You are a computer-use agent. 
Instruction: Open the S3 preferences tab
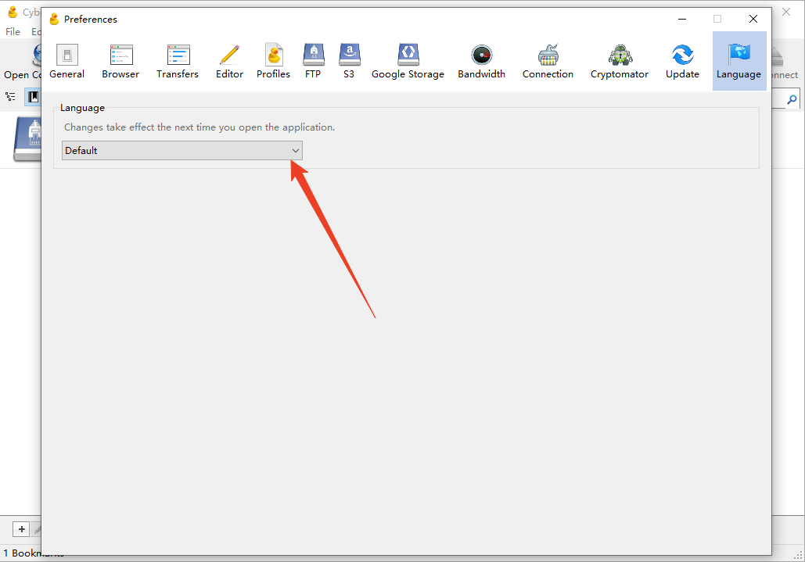pos(349,61)
